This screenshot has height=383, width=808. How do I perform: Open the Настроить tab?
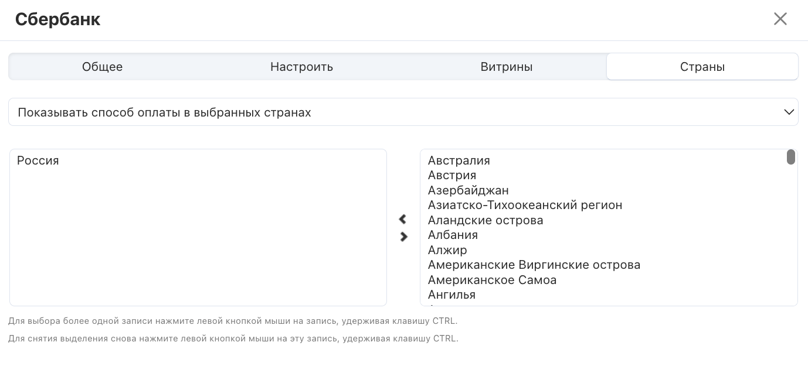pyautogui.click(x=301, y=67)
